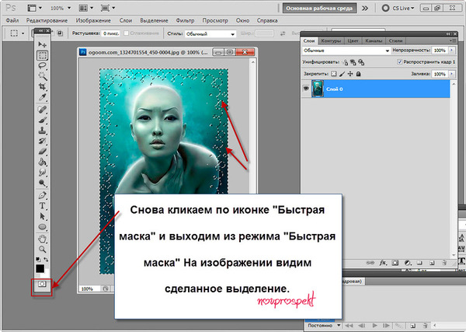The width and height of the screenshot is (466, 332).
Task: Uncheck Распространить кадр 1 checkbox
Action: point(400,62)
